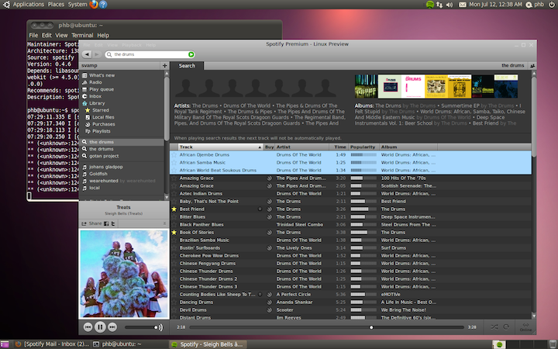Select 'the drtums' saved search
The height and width of the screenshot is (349, 558).
pyautogui.click(x=101, y=149)
